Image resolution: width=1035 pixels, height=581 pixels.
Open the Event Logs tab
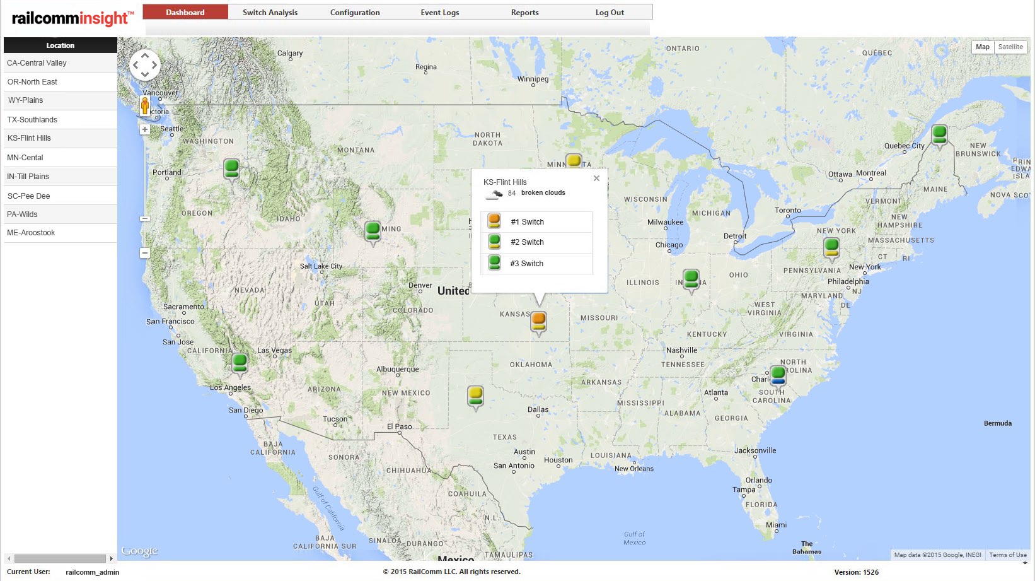[440, 12]
